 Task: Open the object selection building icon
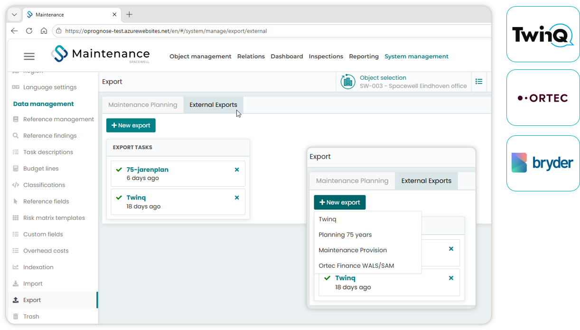[348, 82]
